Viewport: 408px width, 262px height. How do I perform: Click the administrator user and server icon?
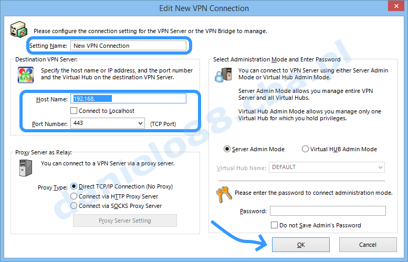tap(223, 75)
